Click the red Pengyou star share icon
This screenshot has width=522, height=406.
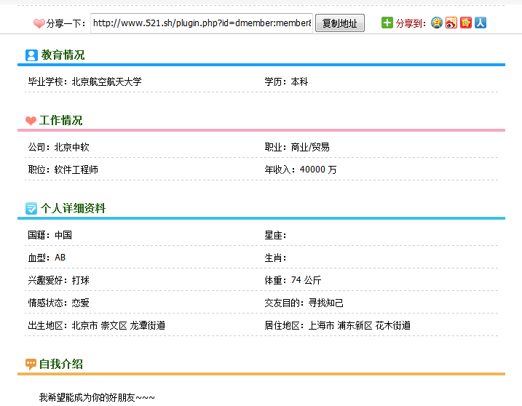point(466,23)
